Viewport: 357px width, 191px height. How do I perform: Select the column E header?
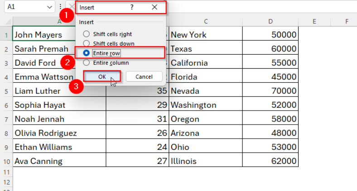(314, 21)
